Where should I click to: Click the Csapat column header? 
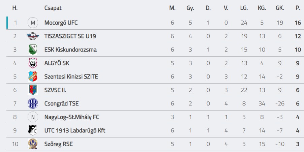click(x=53, y=8)
